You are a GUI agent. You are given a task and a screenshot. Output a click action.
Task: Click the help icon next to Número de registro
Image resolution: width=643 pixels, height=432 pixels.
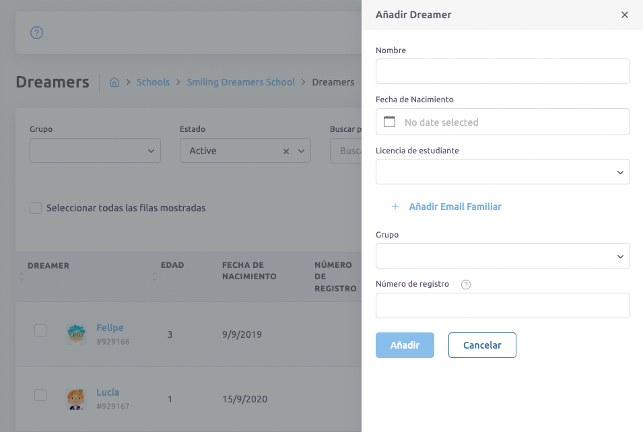pyautogui.click(x=466, y=285)
